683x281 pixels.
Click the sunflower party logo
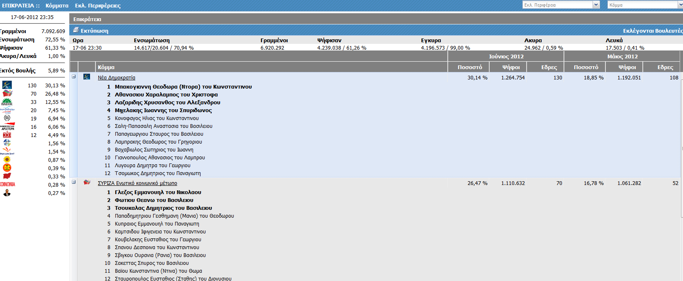point(7,160)
